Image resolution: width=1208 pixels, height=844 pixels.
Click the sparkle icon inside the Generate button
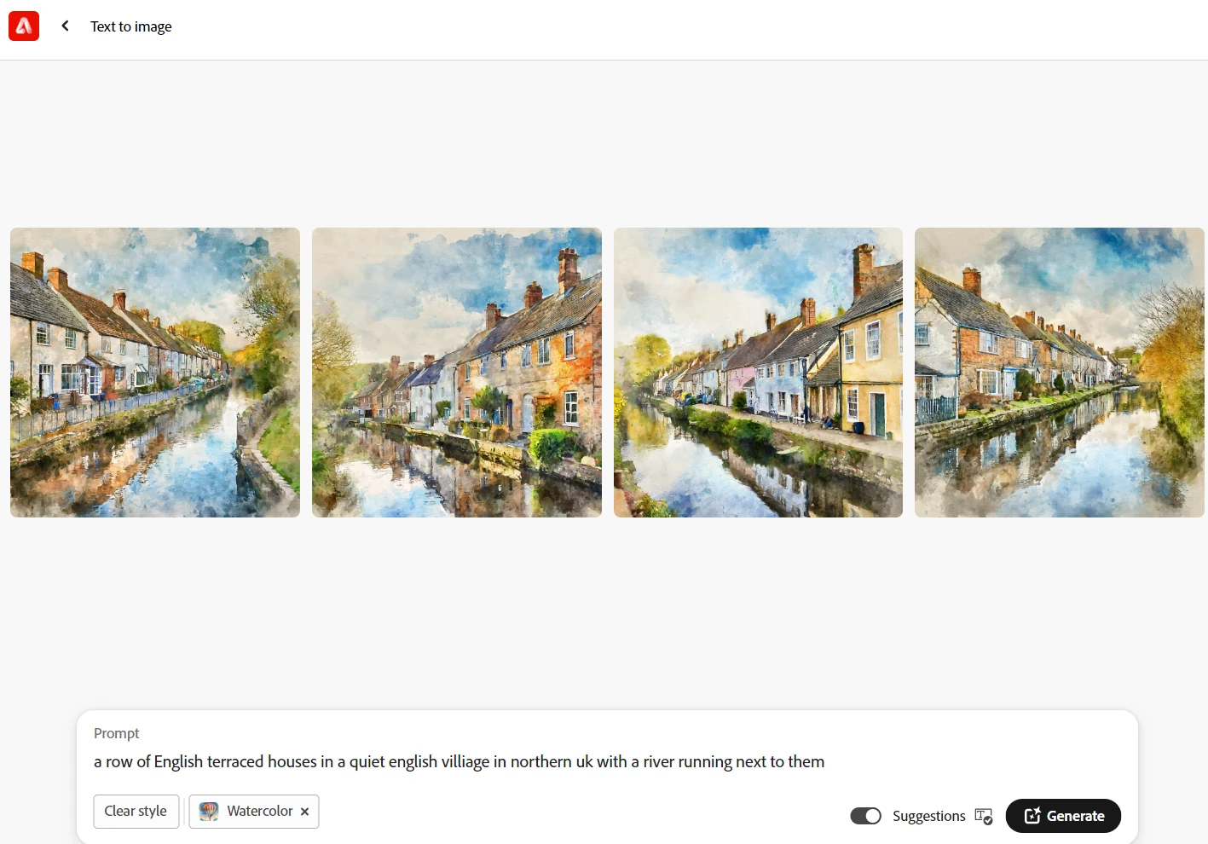pos(1032,816)
